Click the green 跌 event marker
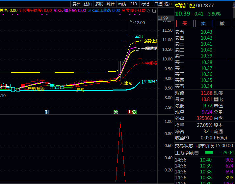The width and height of the screenshot is (235, 184). (x=135, y=112)
